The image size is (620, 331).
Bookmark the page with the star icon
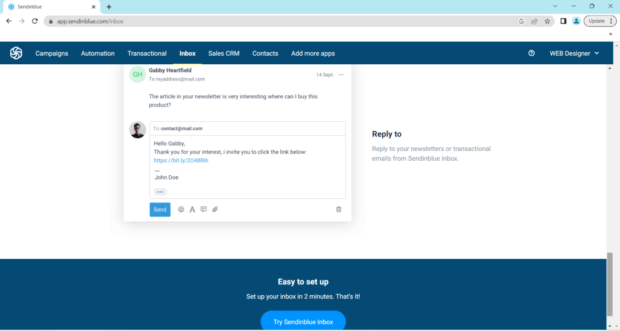click(547, 21)
